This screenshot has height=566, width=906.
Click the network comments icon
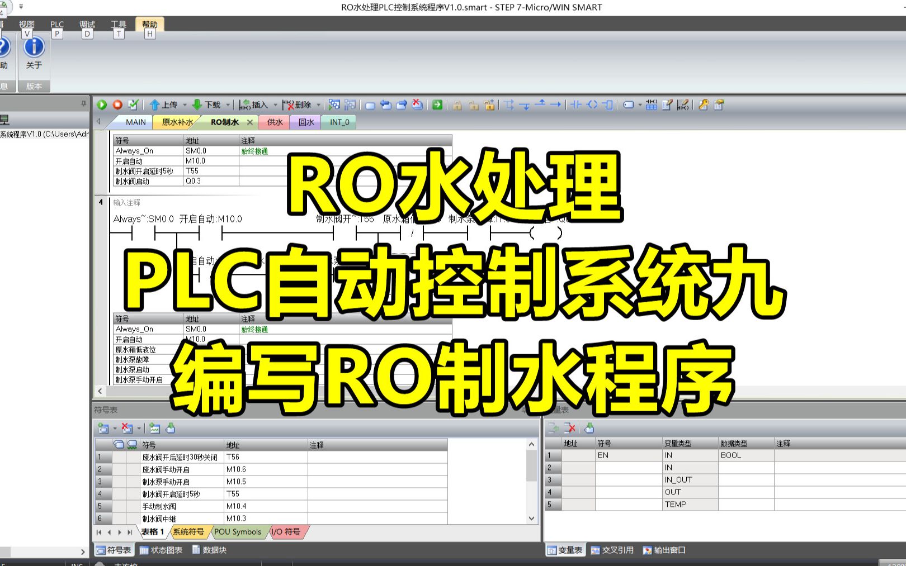click(683, 104)
